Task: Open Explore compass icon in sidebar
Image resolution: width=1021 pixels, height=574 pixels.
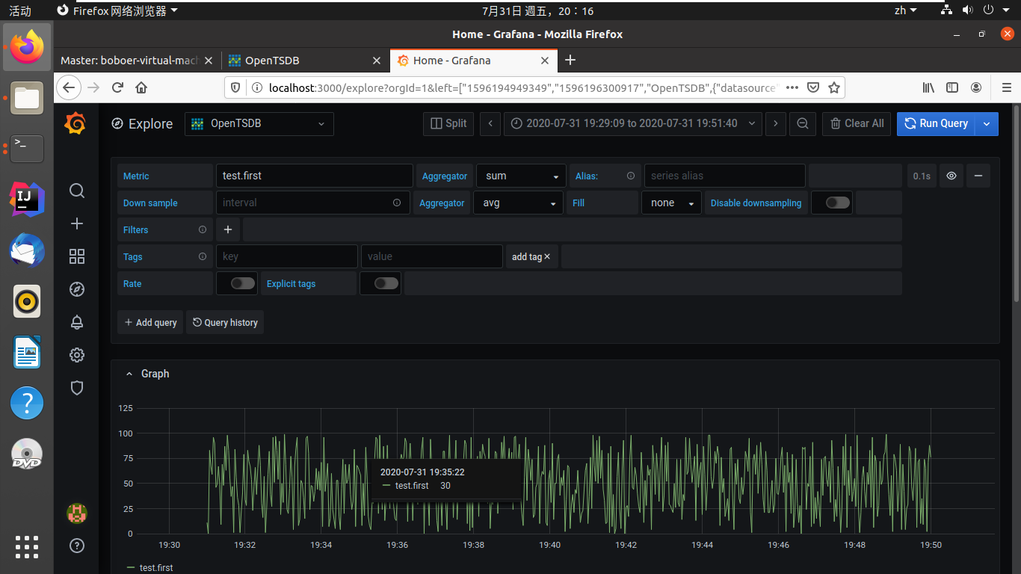Action: (x=76, y=289)
